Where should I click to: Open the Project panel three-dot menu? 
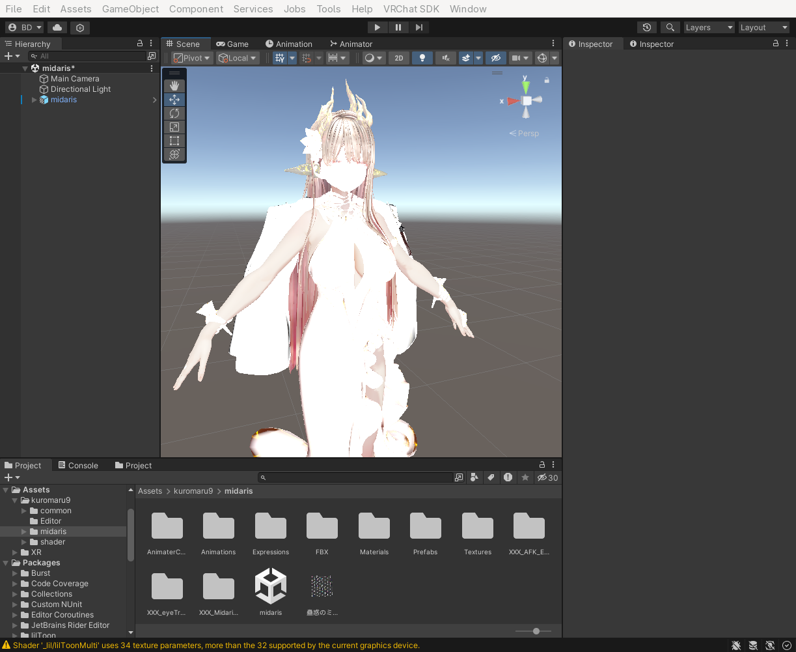(553, 465)
